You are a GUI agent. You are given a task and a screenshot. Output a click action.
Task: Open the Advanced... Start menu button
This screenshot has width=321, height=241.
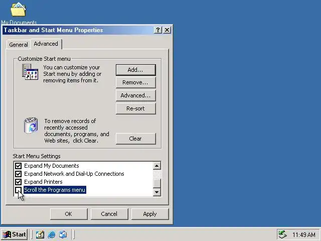pos(136,95)
